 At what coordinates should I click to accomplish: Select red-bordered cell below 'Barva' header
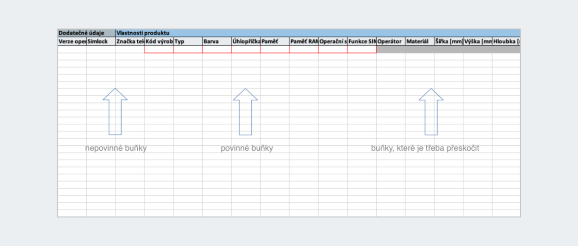pyautogui.click(x=217, y=49)
